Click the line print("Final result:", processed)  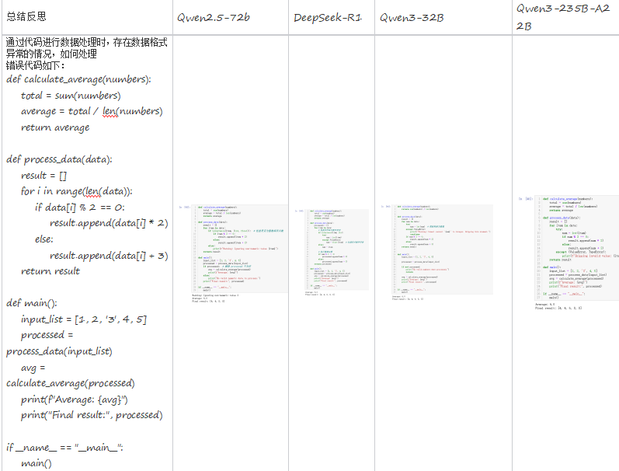point(92,415)
